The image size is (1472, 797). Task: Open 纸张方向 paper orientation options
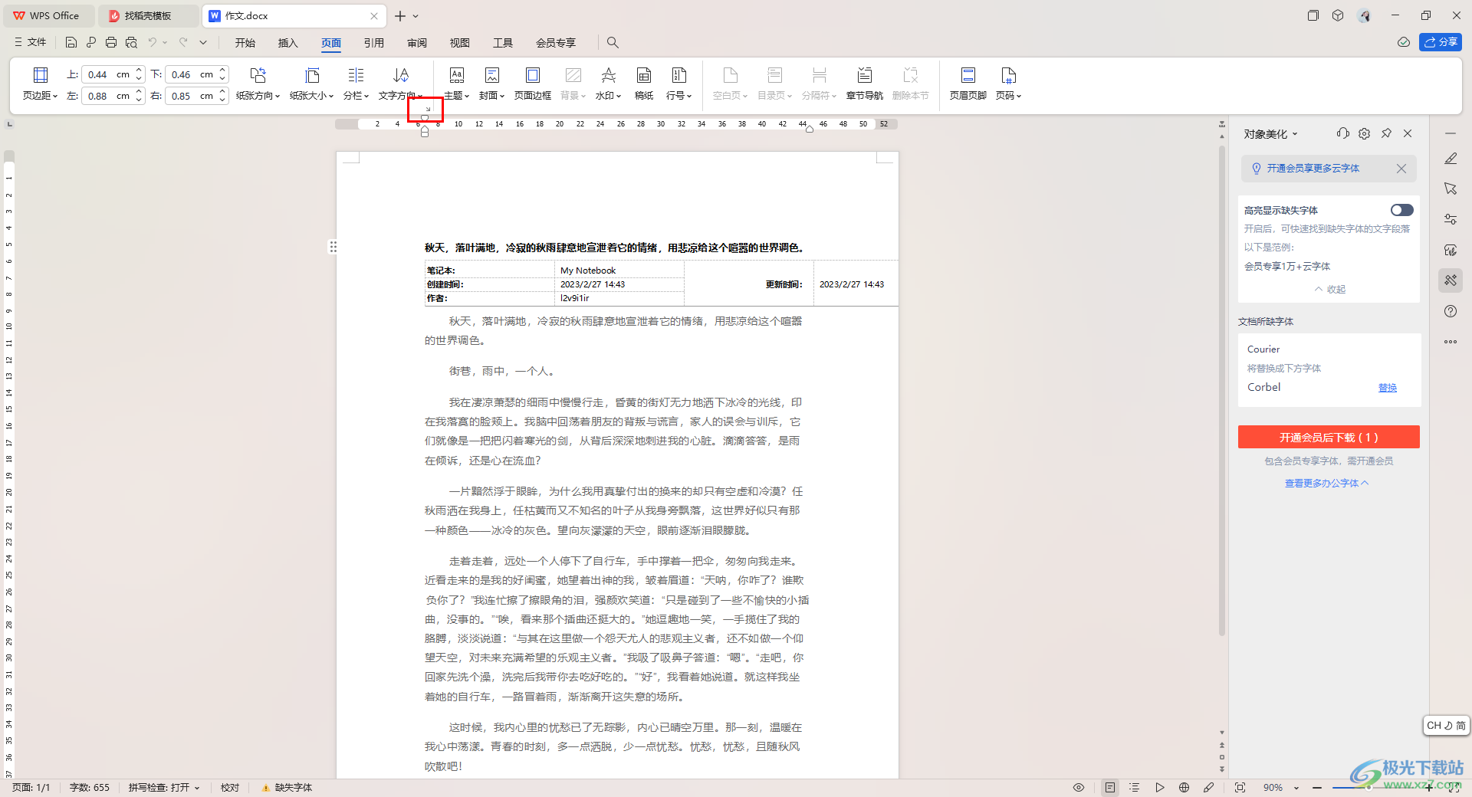(x=258, y=84)
